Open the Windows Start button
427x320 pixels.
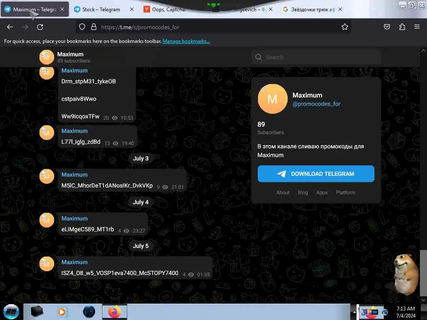[11, 312]
